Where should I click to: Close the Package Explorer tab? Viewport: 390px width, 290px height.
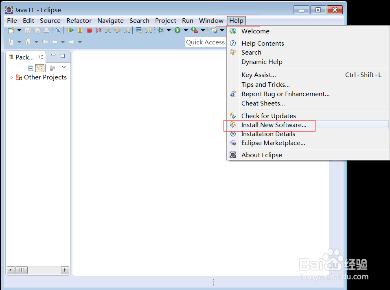(41, 57)
